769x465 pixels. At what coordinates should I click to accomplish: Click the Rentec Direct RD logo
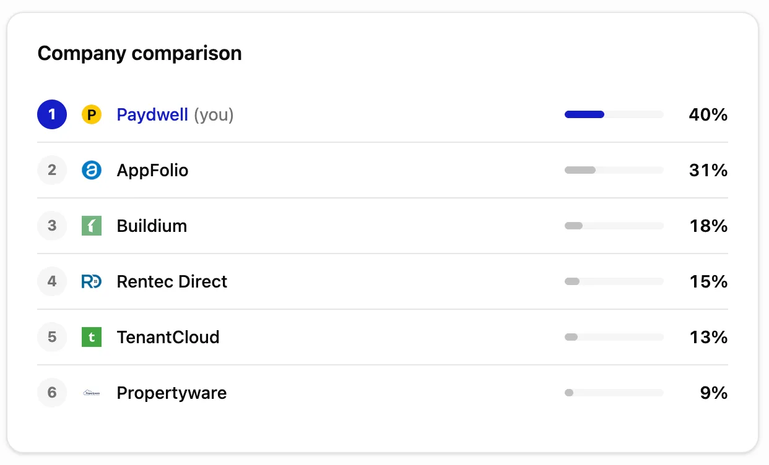92,281
